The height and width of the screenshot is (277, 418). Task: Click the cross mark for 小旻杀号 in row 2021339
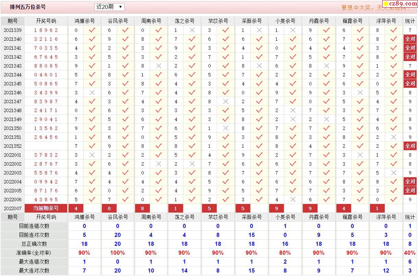(293, 30)
